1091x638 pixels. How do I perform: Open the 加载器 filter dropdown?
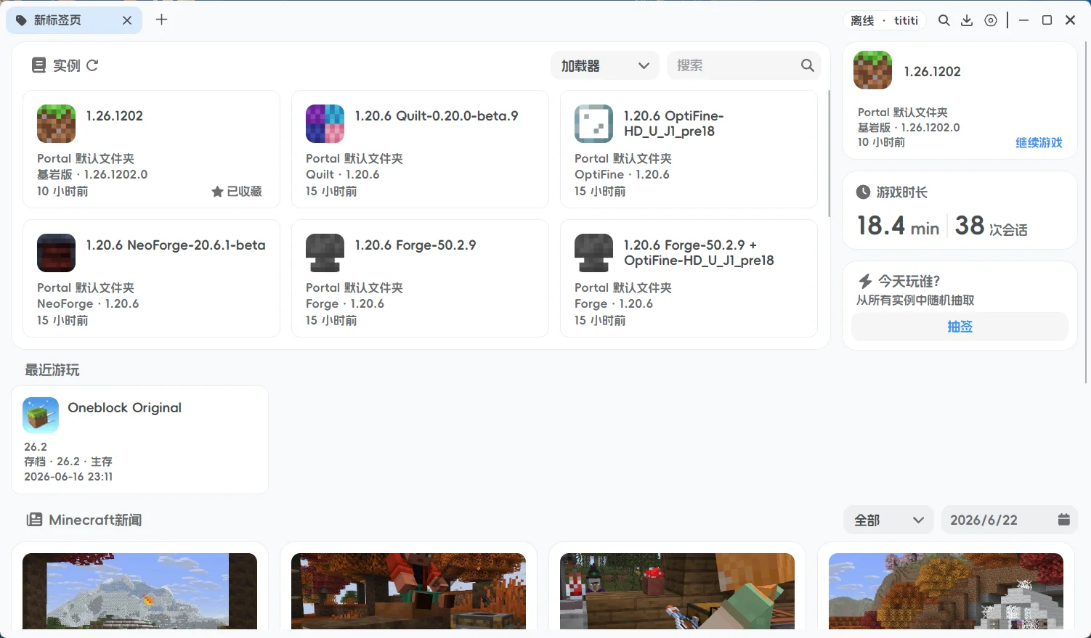605,65
